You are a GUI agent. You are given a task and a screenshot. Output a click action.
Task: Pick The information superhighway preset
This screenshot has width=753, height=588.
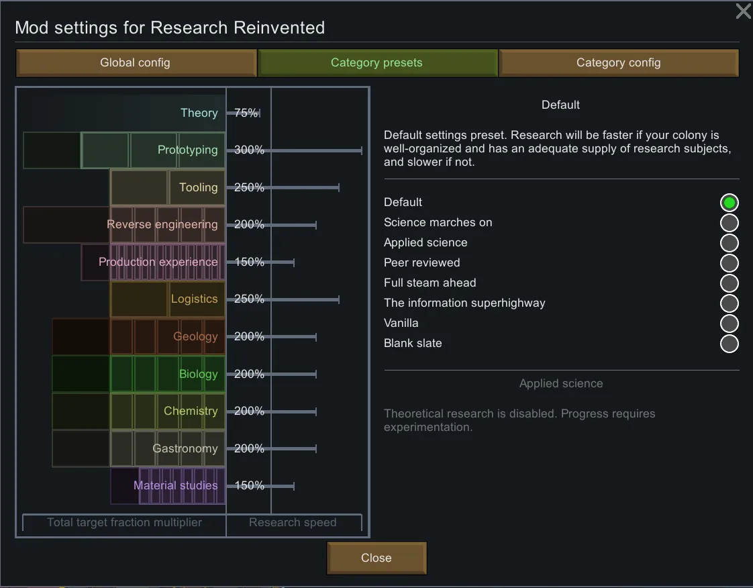(x=729, y=303)
